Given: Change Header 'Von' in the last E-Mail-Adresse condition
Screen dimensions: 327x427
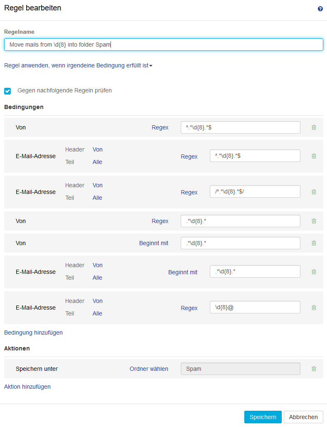Looking at the screenshot, I should 97,301.
